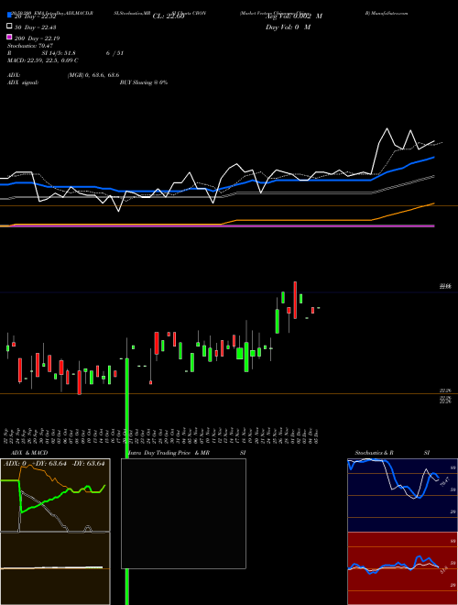This screenshot has width=458, height=605.
Task: Open the ADX indicator chart panel
Action: (x=55, y=495)
